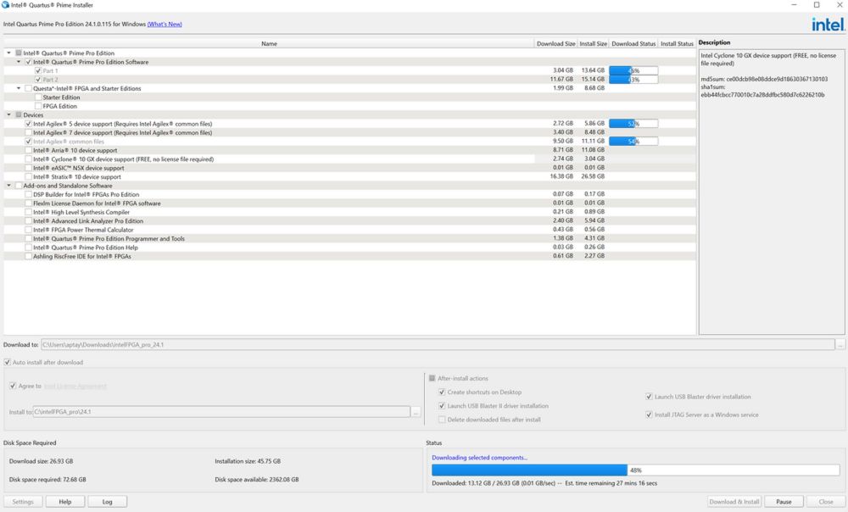Enable Ashling RiscFree IDE for Intel FPGAs
Screen dimensions: 848x512
pyautogui.click(x=28, y=256)
